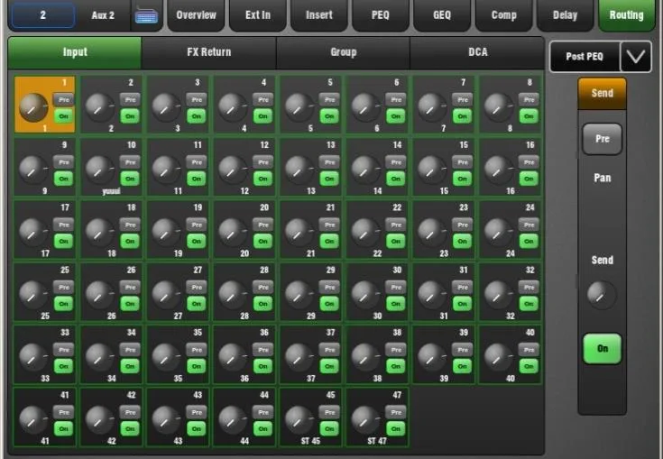The image size is (663, 459).
Task: Toggle channel 21 Pre button
Action: 330,225
